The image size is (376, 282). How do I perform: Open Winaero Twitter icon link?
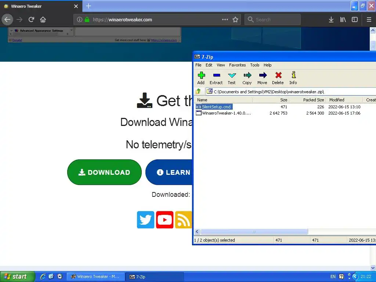pyautogui.click(x=145, y=220)
